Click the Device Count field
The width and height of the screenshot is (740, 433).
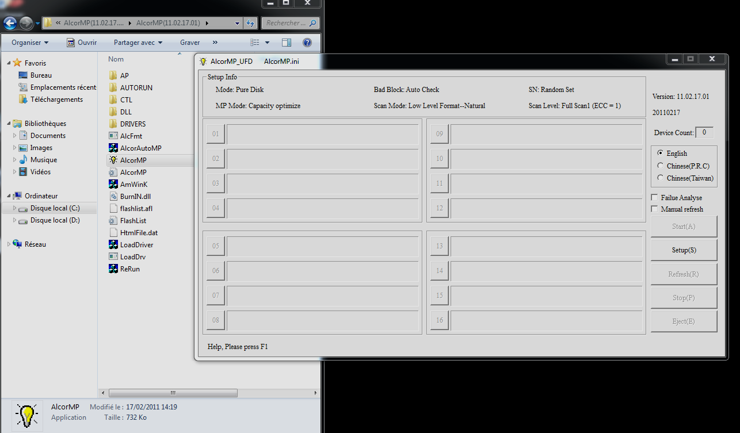(704, 132)
